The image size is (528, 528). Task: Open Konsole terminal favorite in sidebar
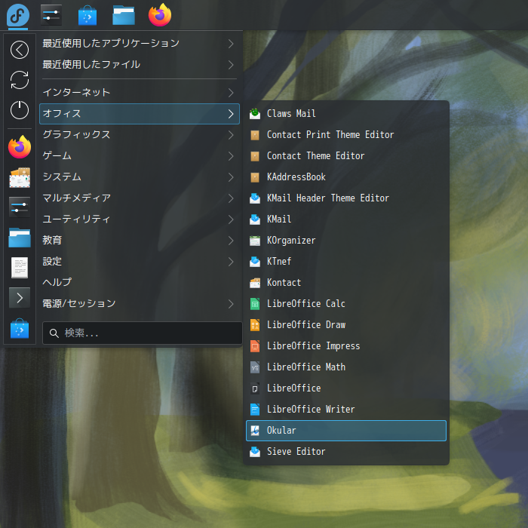pyautogui.click(x=20, y=298)
